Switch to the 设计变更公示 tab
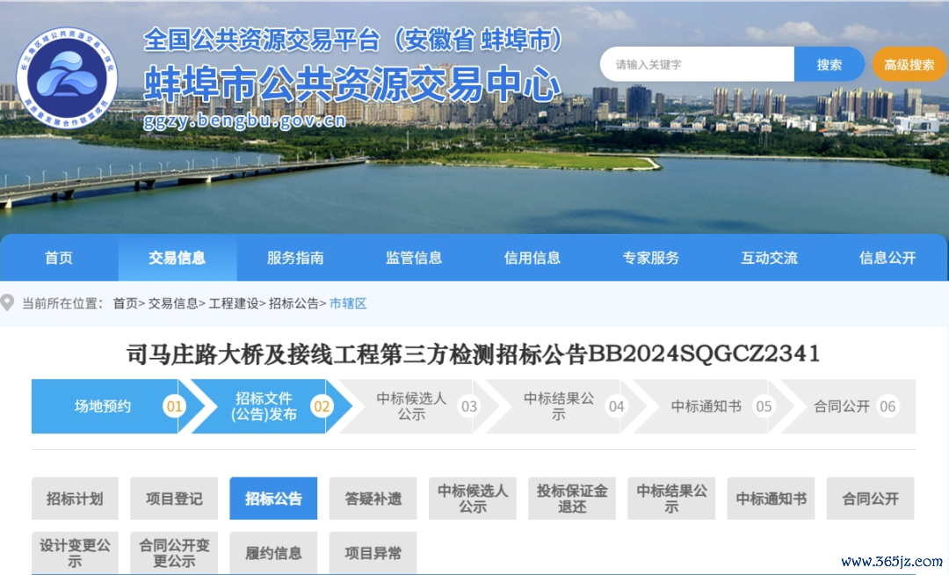949x575 pixels. (x=75, y=553)
